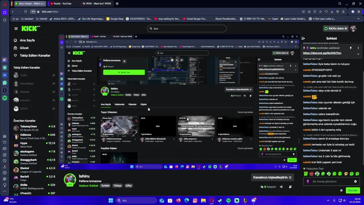
Task: Open Opera easy setup menu
Action: [338, 12]
